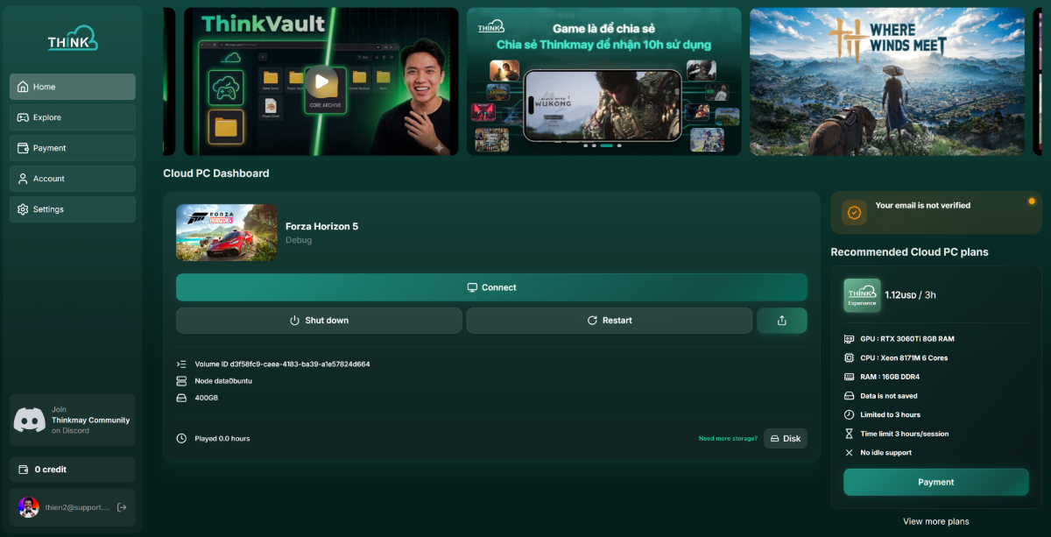
Task: Click the RAM module icon
Action: click(849, 377)
